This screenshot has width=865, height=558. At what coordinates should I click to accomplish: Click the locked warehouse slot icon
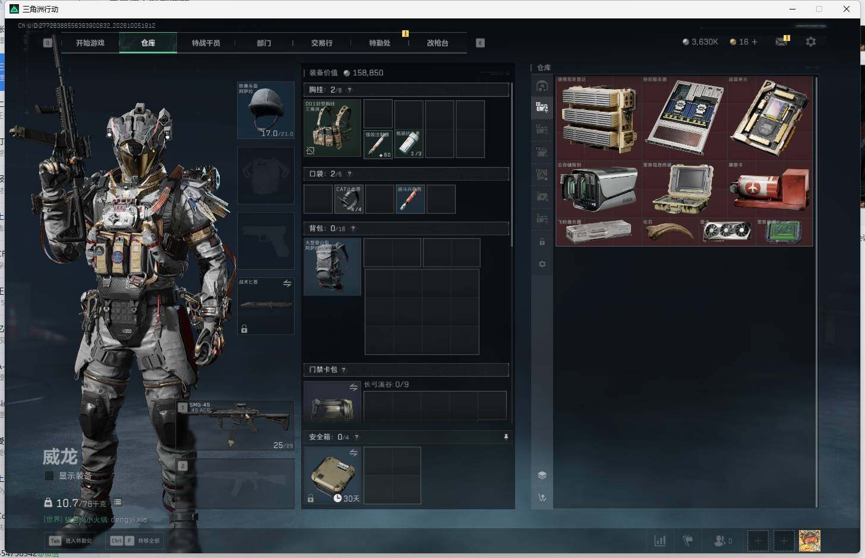pyautogui.click(x=542, y=242)
